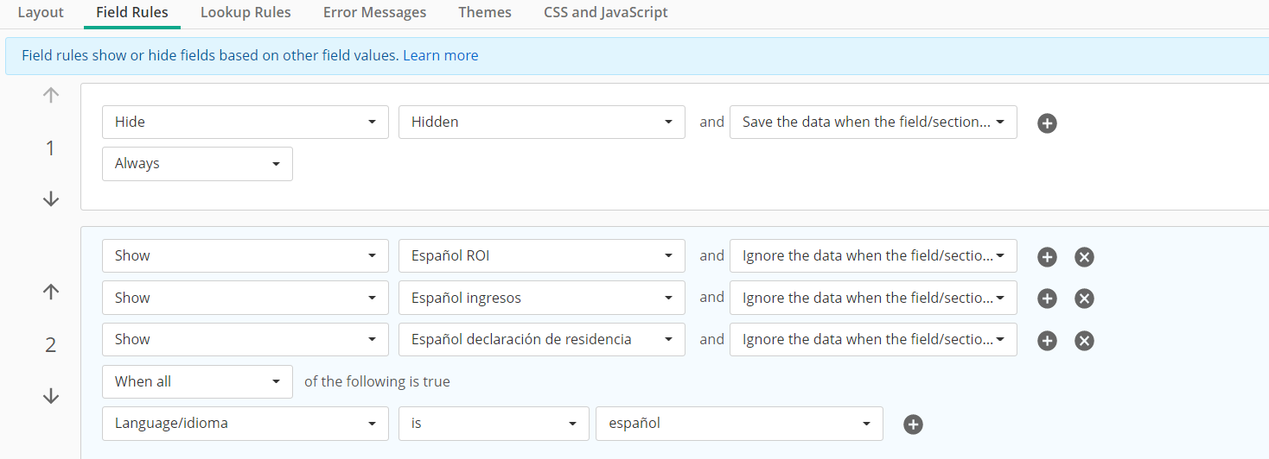Open 'Save the data when' option dropdown
Viewport: 1269px width, 459px height.
(x=873, y=122)
